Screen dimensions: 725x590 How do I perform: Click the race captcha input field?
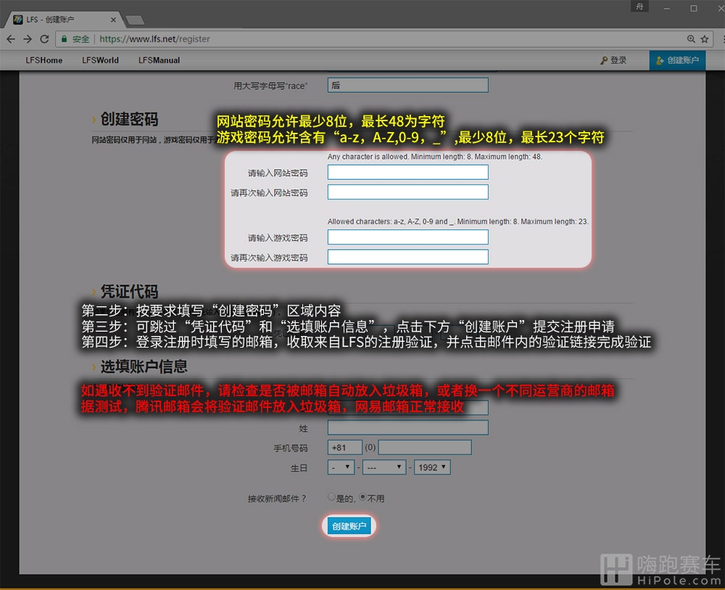pyautogui.click(x=407, y=85)
